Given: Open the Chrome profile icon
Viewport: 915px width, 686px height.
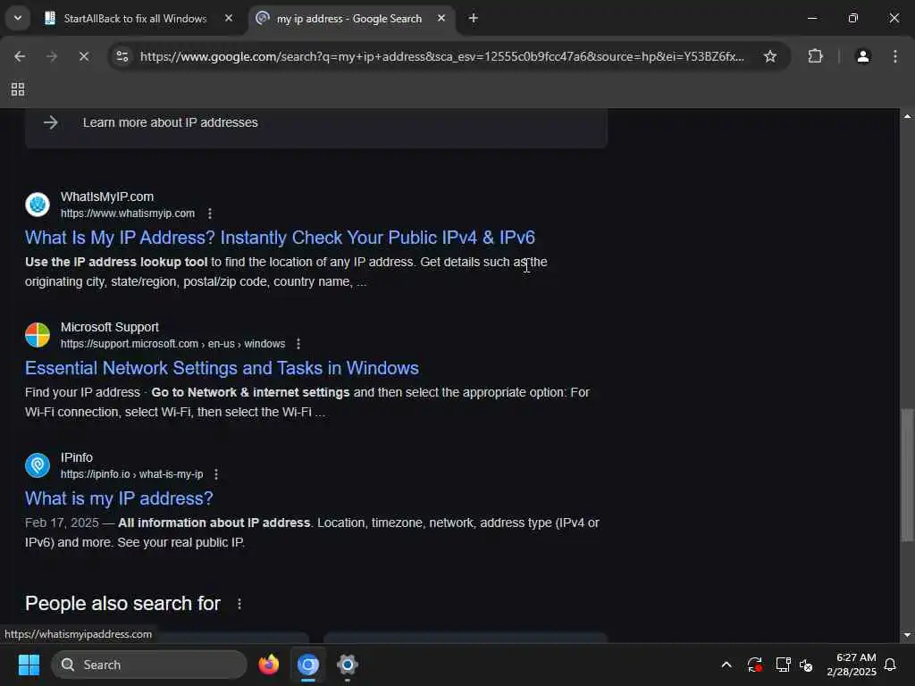Looking at the screenshot, I should (863, 56).
